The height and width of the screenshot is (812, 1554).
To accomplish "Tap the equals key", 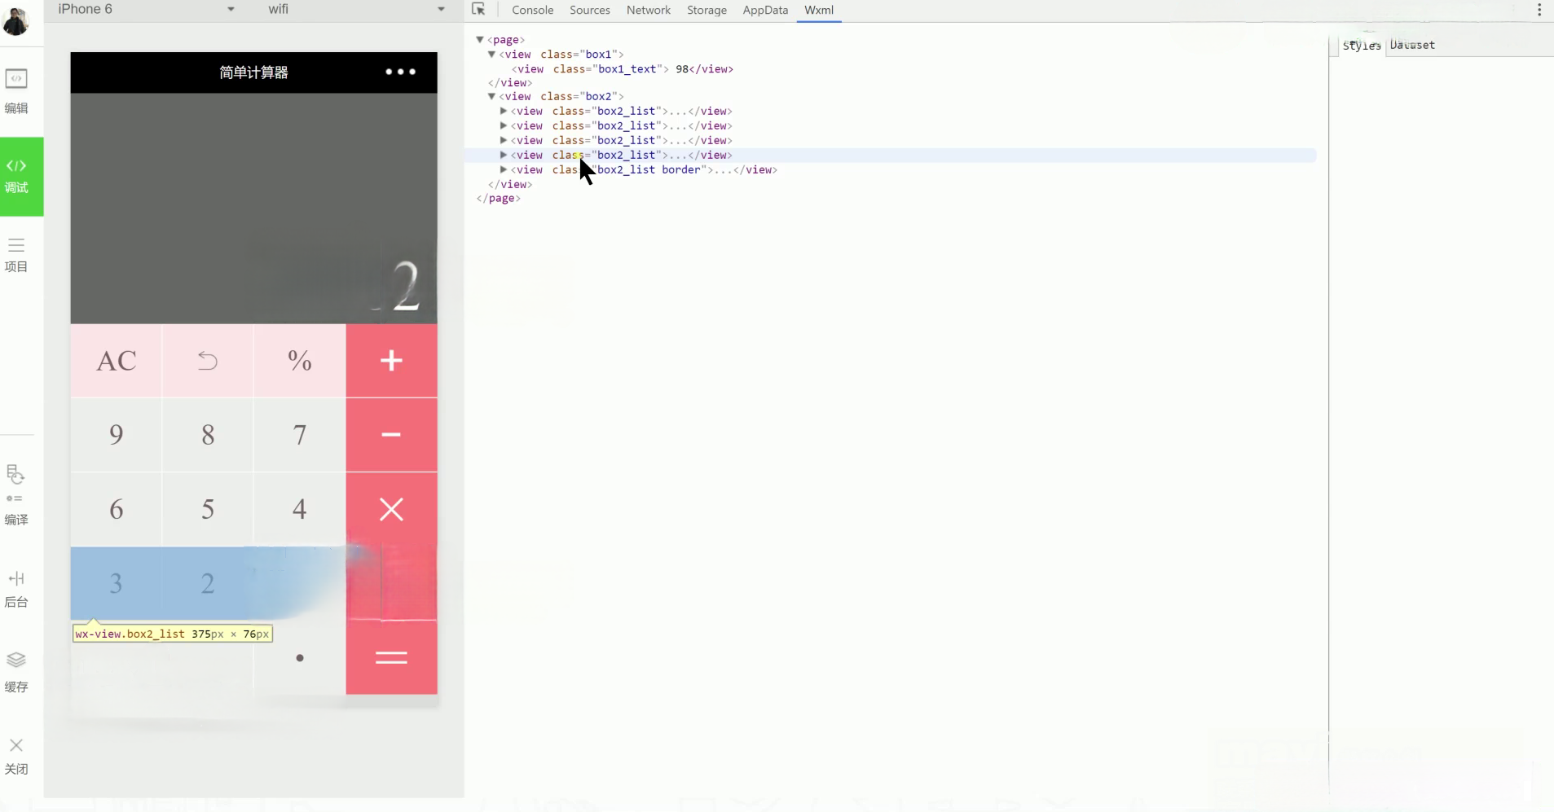I will 391,657.
